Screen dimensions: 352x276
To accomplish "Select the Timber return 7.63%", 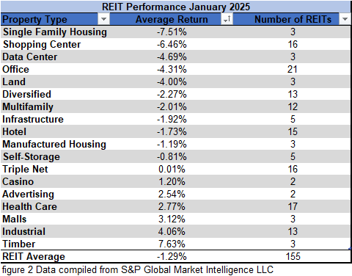I will [x=172, y=244].
